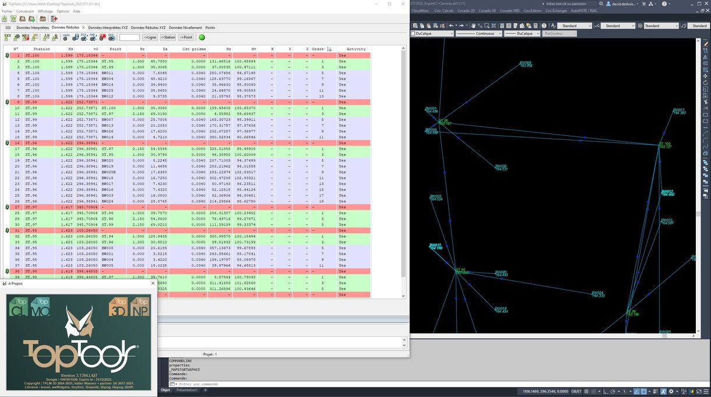
Task: Sort by the Ordre column sort icon
Action: (329, 49)
